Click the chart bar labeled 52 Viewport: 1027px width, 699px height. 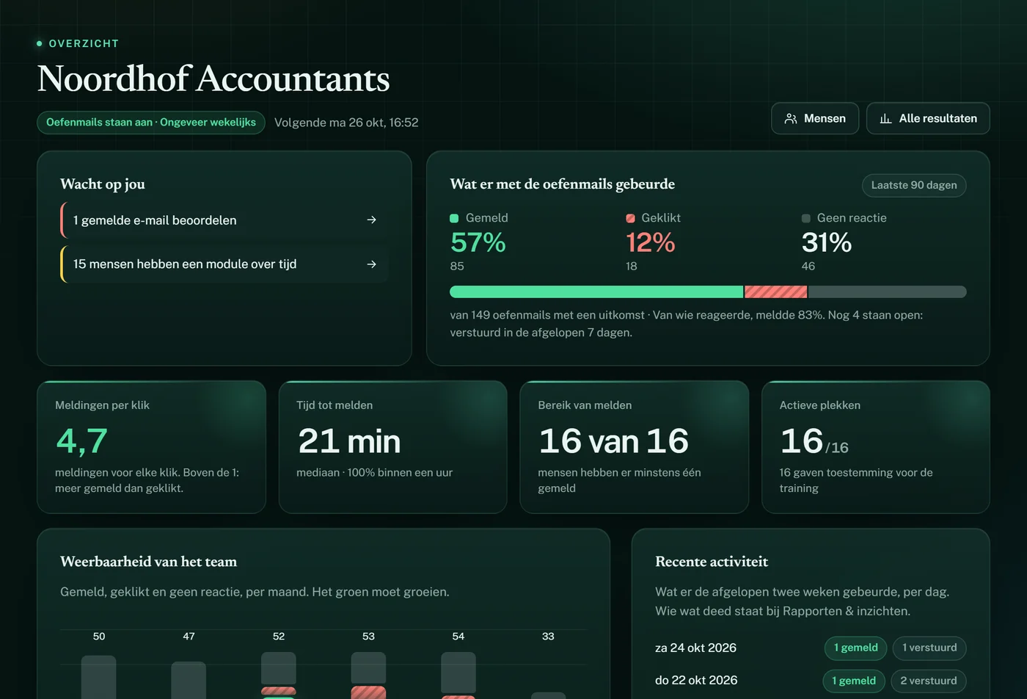(279, 676)
